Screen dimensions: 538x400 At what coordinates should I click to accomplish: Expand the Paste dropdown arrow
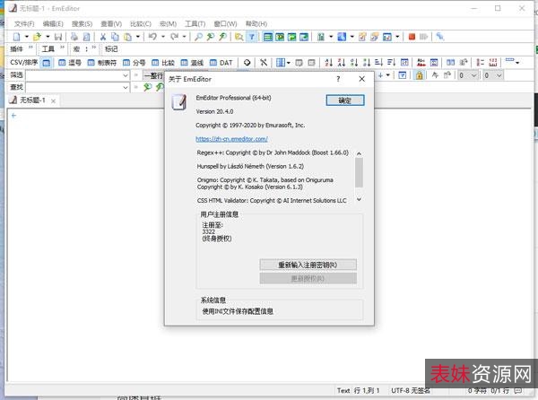pos(138,37)
